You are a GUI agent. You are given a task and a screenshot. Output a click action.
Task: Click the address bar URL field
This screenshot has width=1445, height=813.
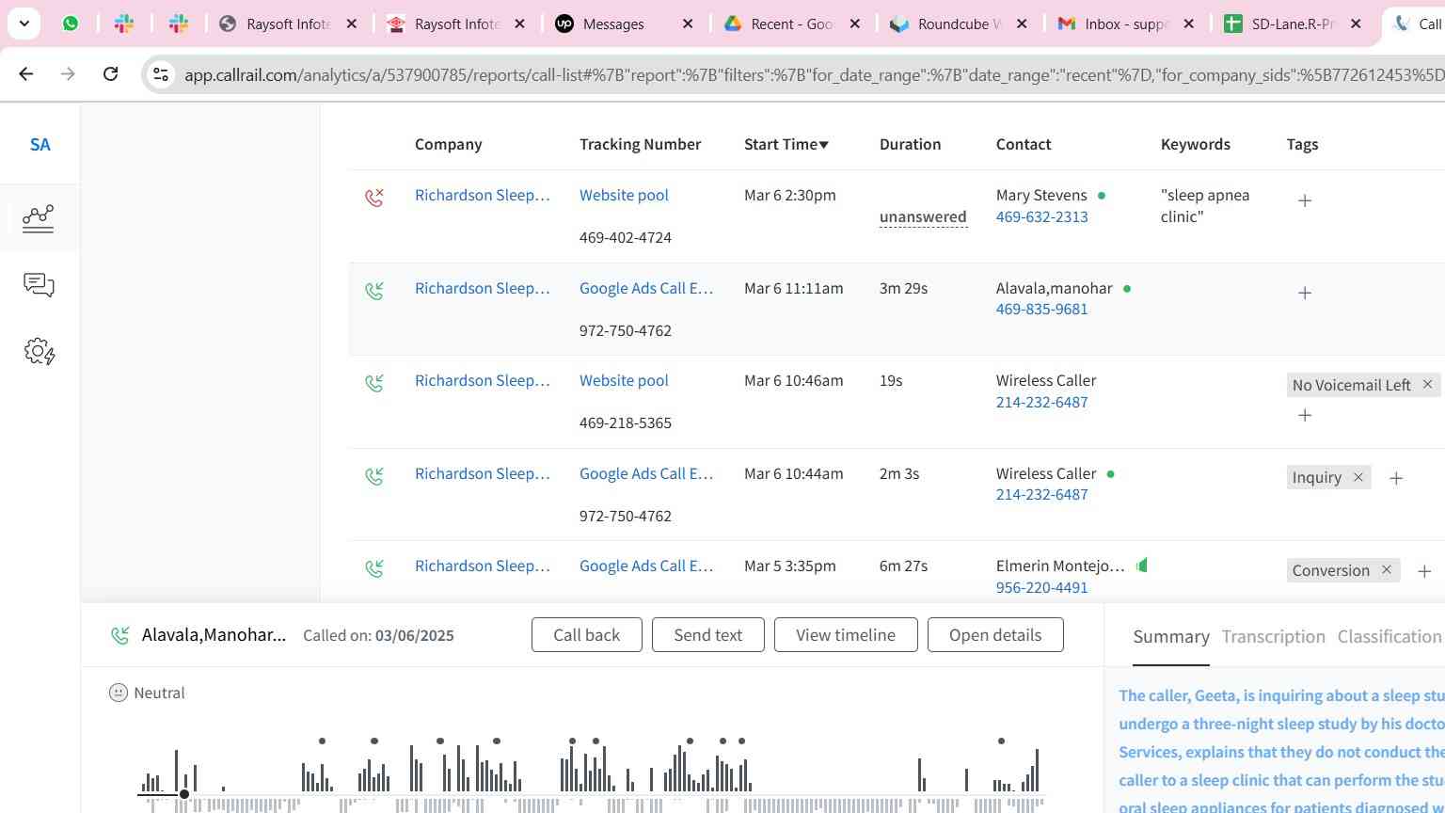tap(814, 74)
